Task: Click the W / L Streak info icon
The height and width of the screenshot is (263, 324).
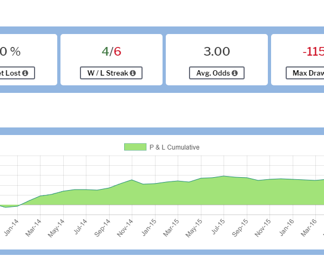Action: click(133, 73)
